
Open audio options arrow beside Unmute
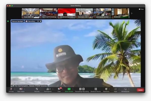15,89
